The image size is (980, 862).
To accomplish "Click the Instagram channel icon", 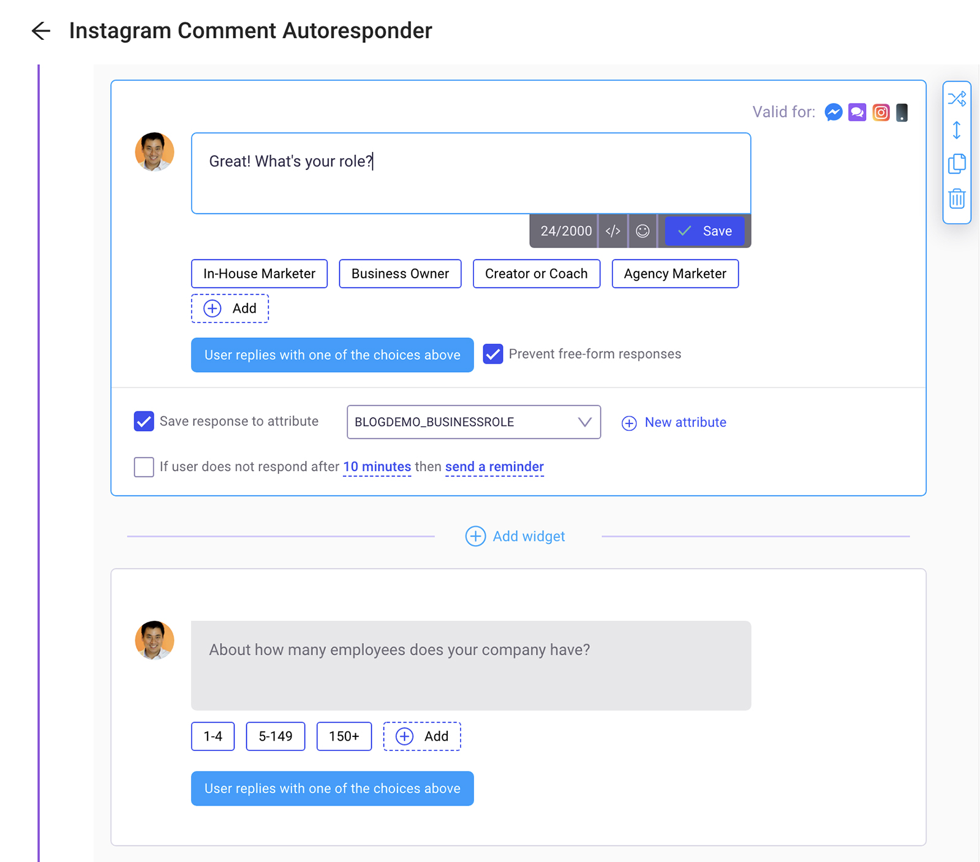I will (881, 112).
